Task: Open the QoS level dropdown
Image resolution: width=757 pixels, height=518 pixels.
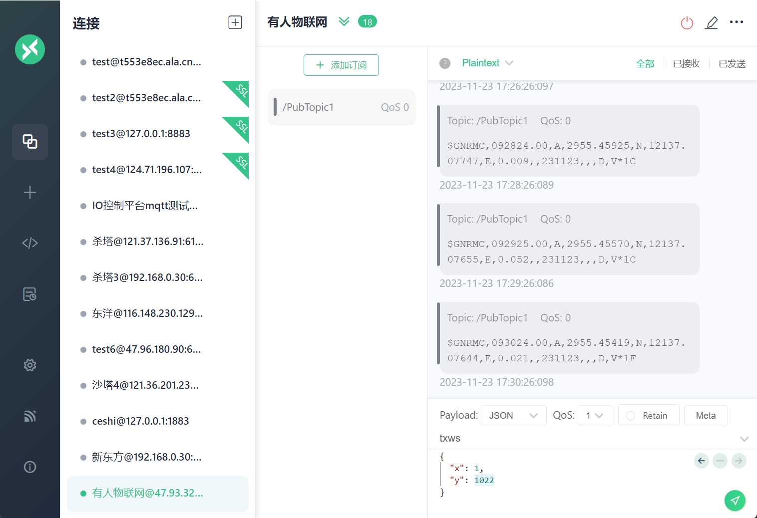Action: pos(594,415)
